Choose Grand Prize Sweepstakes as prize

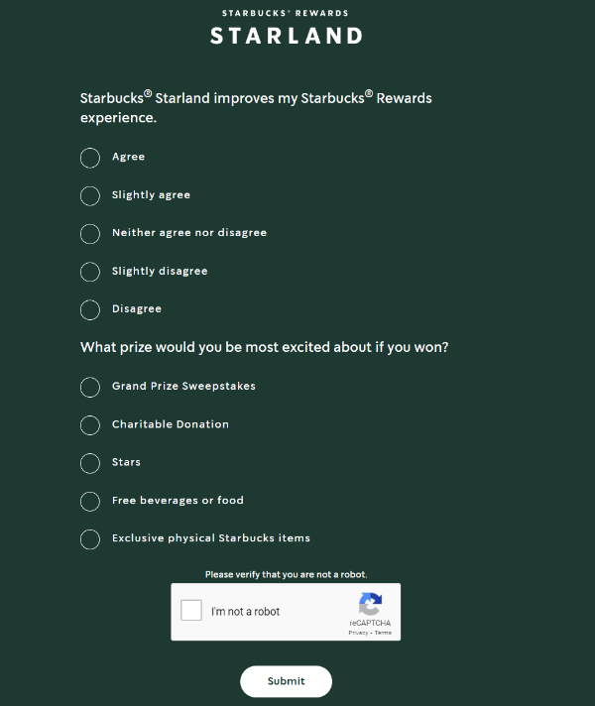tap(90, 387)
